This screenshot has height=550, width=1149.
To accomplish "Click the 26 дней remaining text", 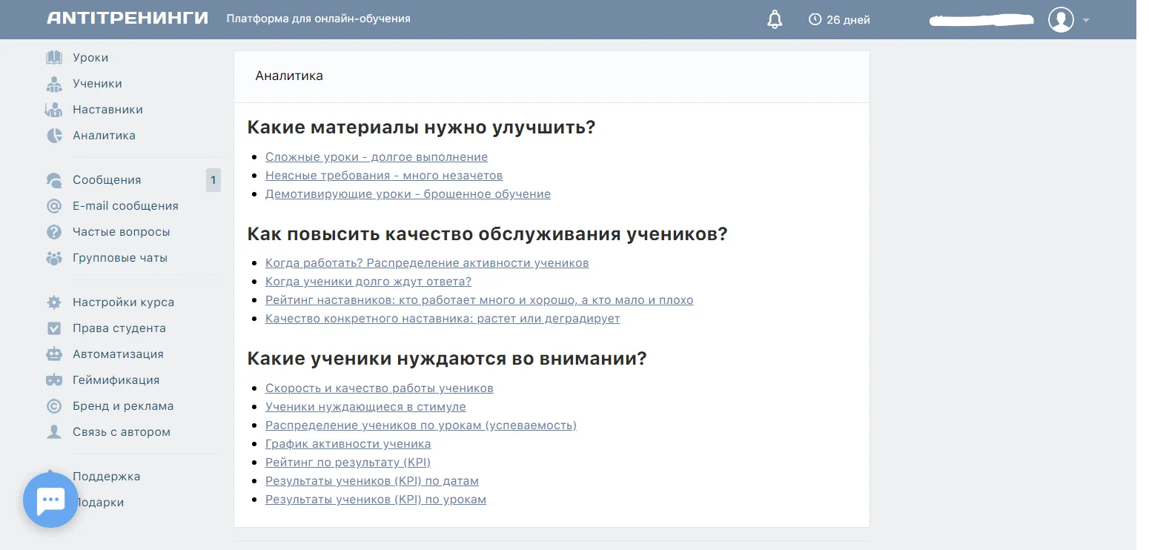I will (x=848, y=20).
